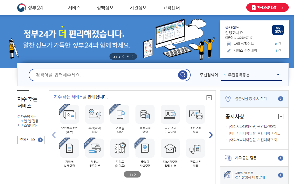
Task: Open the 소득금액증명 service icon
Action: [x=145, y=114]
